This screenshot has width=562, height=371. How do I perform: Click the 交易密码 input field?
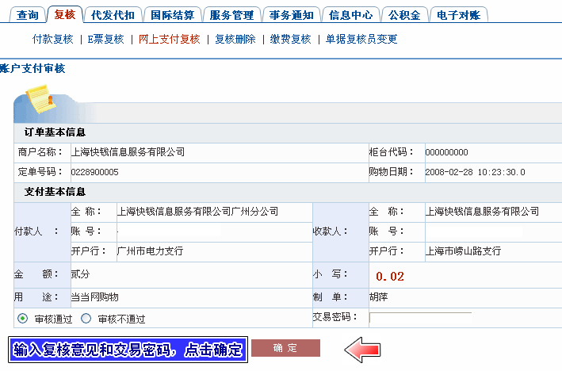tap(420, 318)
